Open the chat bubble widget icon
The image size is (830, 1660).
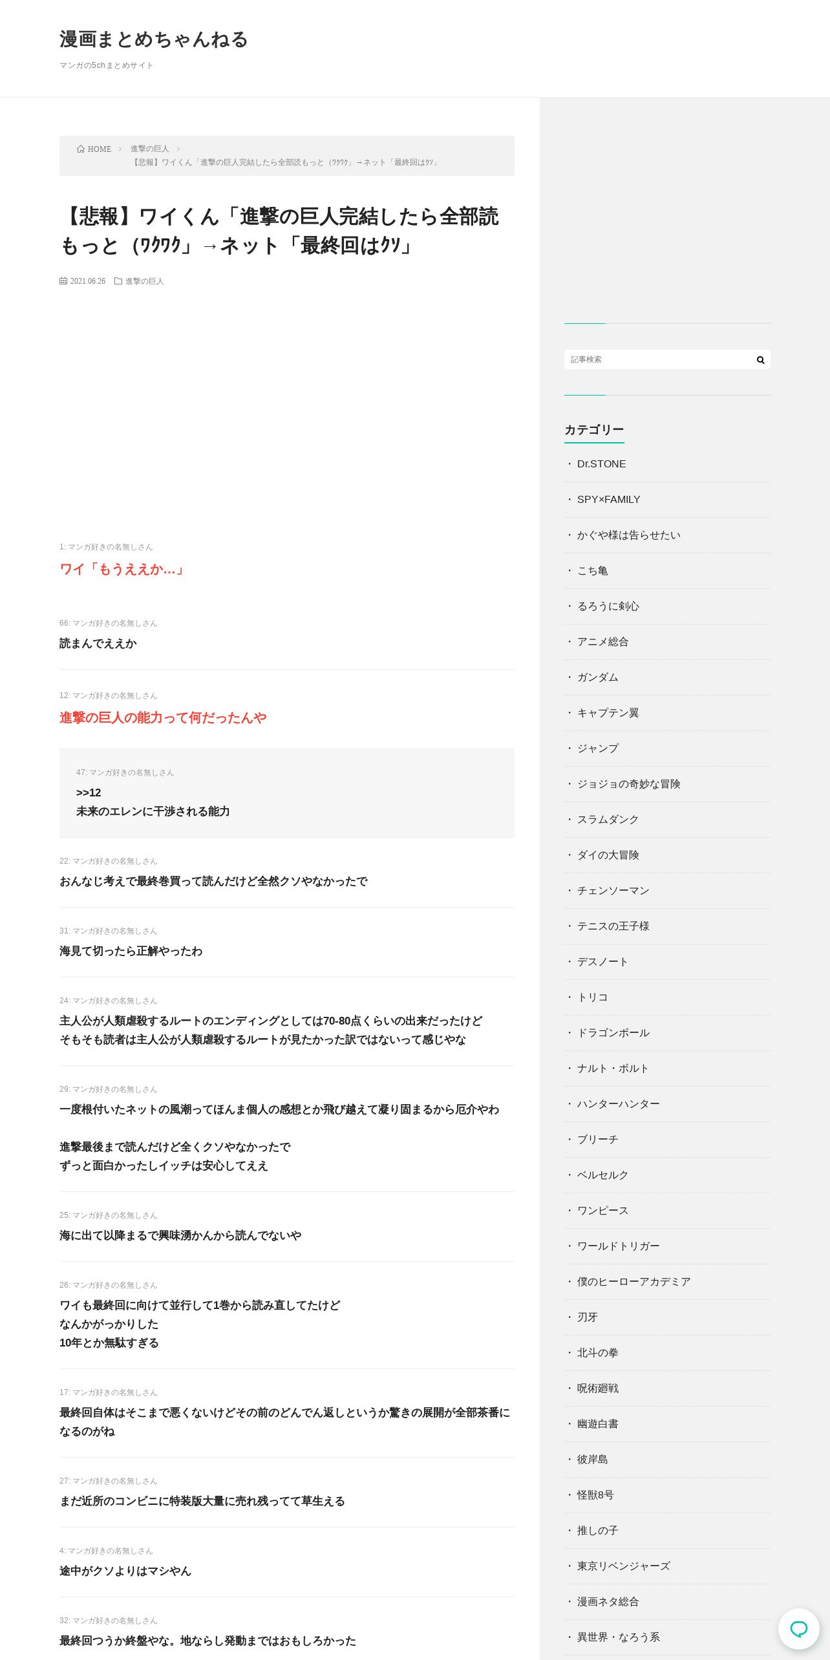click(799, 1629)
